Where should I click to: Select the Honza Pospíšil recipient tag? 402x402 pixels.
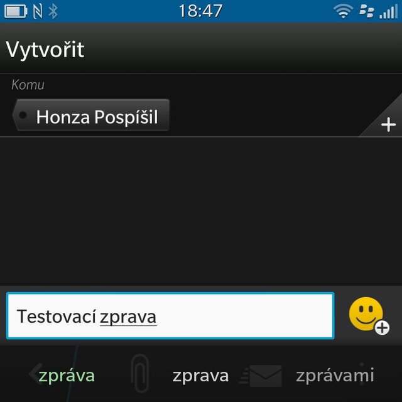pos(90,115)
